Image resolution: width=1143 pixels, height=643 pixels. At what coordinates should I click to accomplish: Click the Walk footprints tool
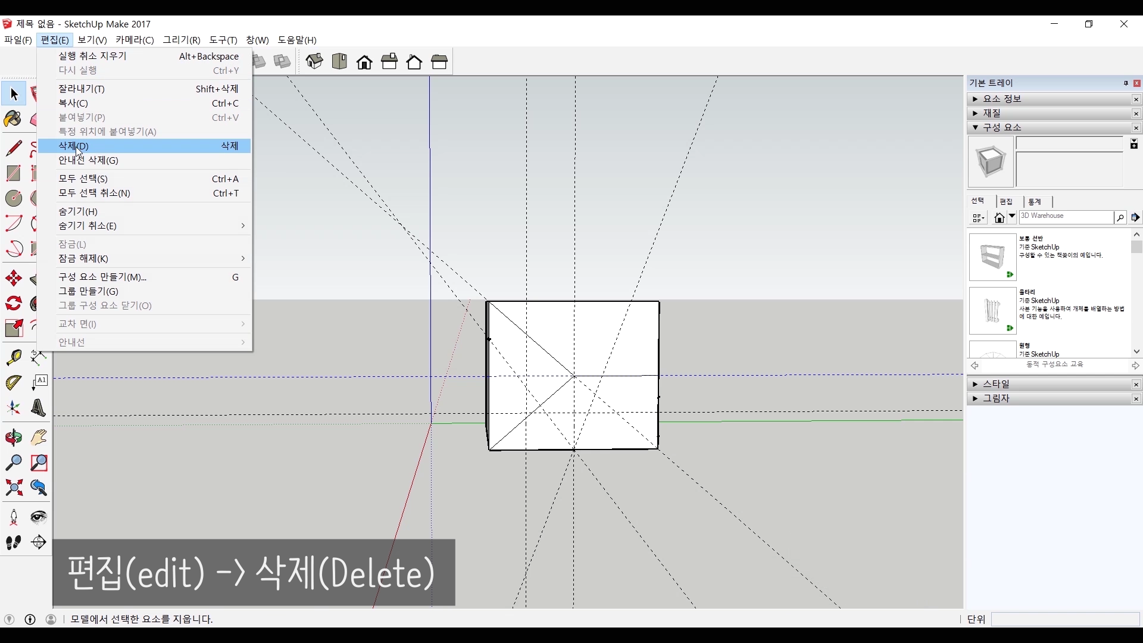pyautogui.click(x=13, y=542)
